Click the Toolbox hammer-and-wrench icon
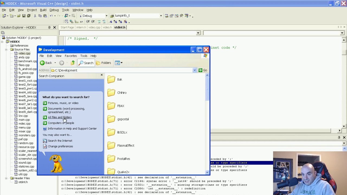347x195 pixels. coord(181,16)
